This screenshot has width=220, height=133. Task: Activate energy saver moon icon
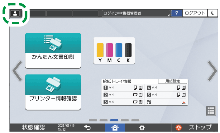pos(213,13)
